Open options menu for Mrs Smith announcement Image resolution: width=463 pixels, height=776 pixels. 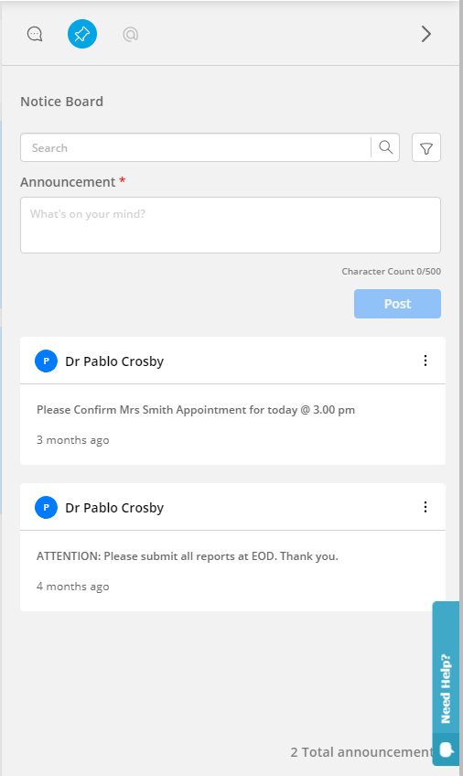pos(425,361)
